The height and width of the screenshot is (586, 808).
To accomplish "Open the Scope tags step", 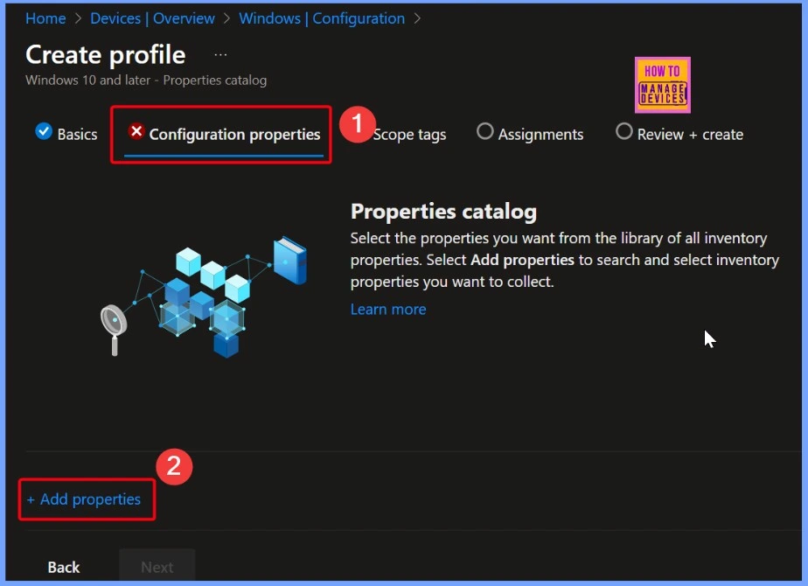I will 409,135.
